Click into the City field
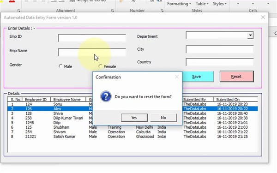The height and width of the screenshot is (173, 277). [220, 49]
